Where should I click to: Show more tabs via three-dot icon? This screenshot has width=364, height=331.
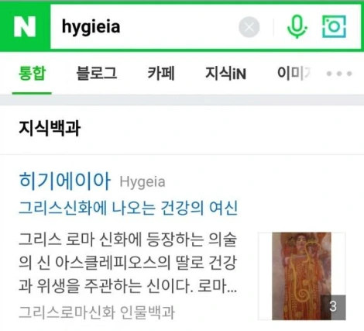339,74
